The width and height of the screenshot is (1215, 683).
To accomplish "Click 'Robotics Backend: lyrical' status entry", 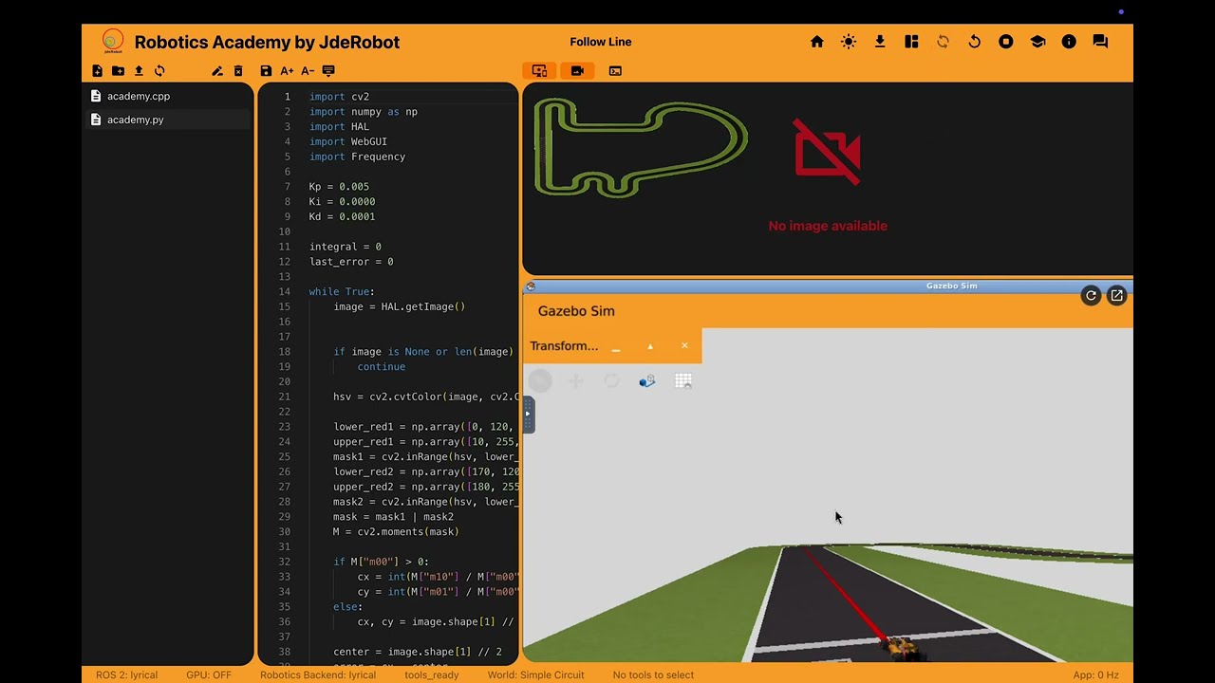I will [318, 675].
